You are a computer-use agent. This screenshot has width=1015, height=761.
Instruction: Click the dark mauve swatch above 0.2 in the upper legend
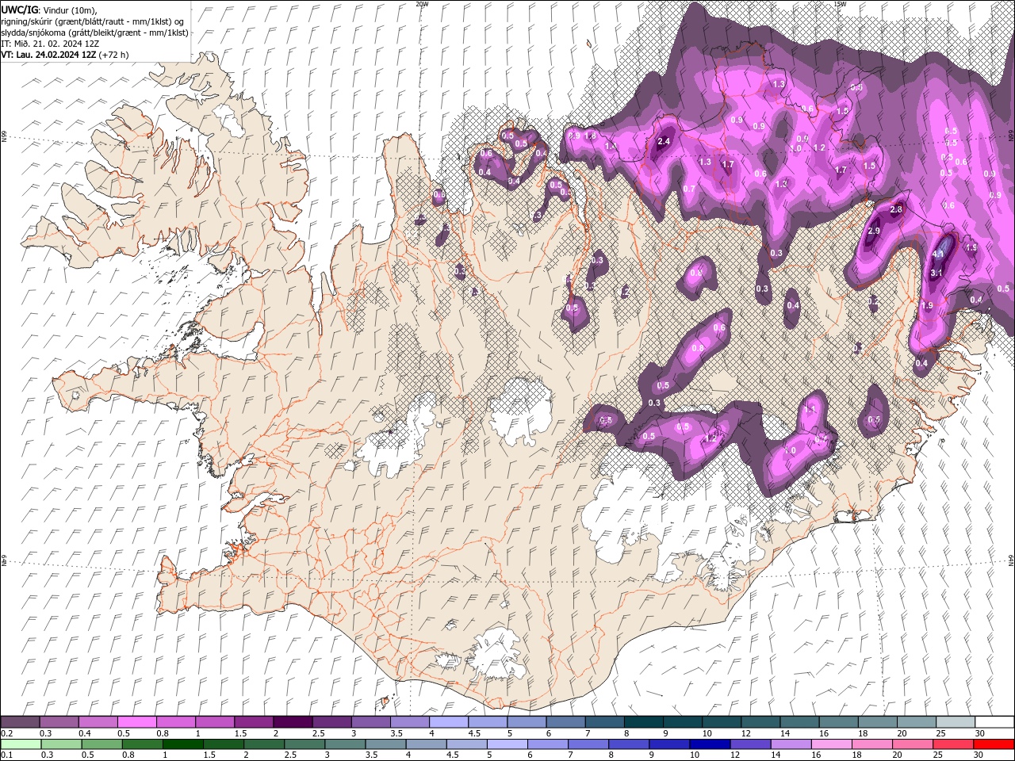20,721
